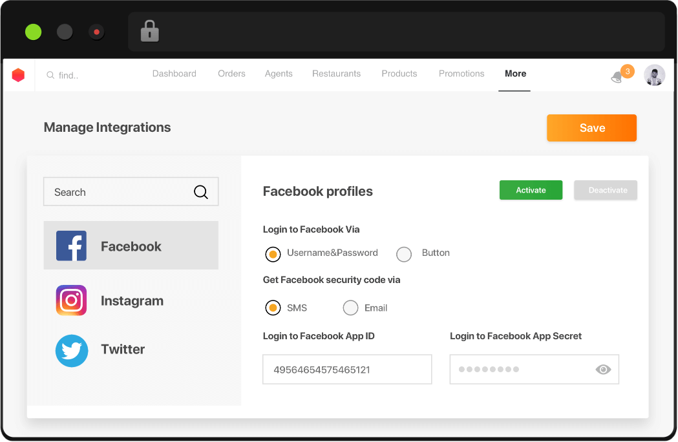Image resolution: width=678 pixels, height=442 pixels.
Task: Click the Facebook profiles heading
Action: [x=318, y=191]
